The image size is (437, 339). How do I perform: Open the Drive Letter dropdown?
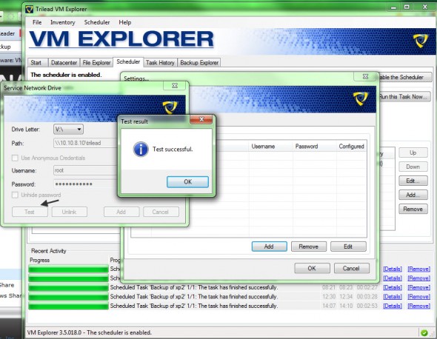click(68, 130)
